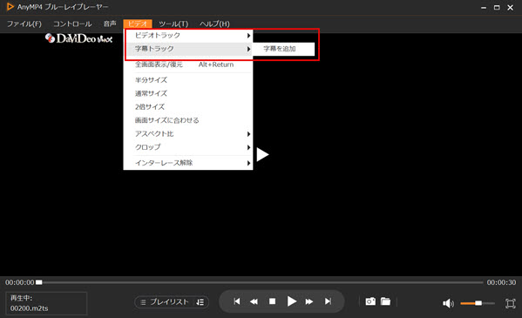
Task: Open the 音声 menu
Action: pos(110,24)
